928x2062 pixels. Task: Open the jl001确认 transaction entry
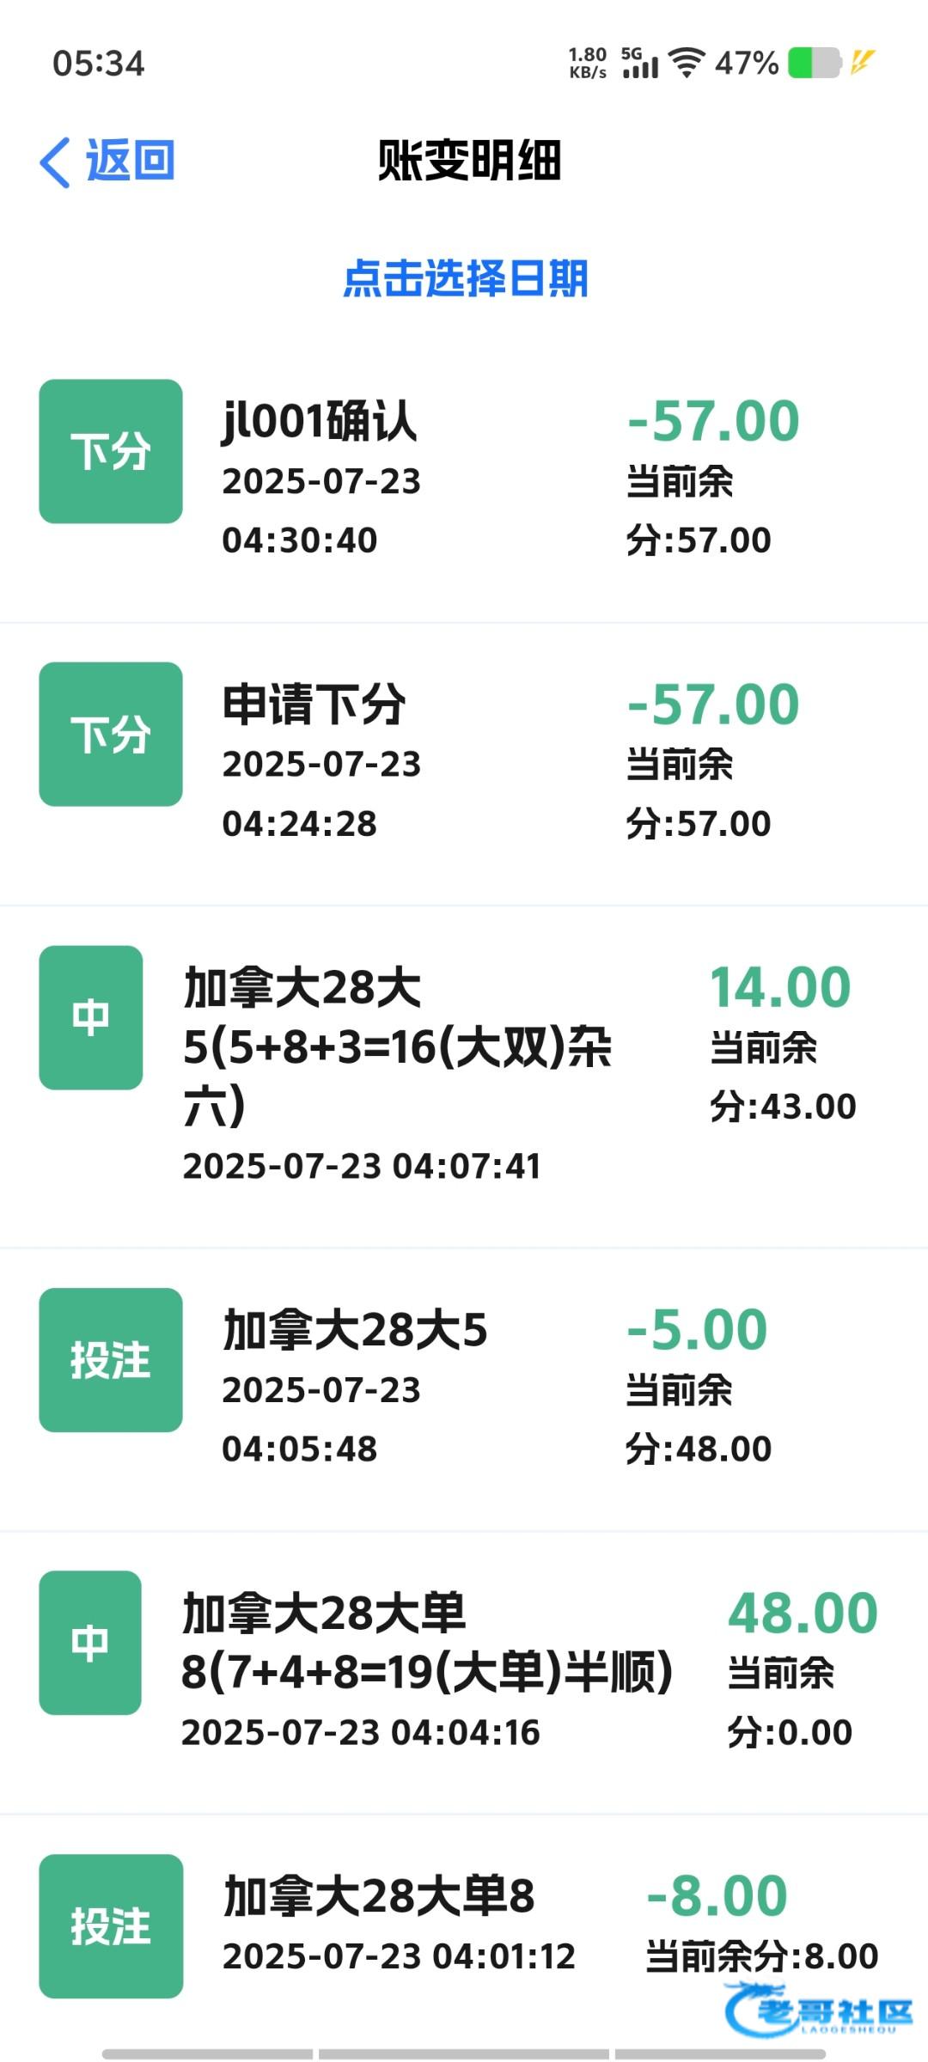coord(320,422)
